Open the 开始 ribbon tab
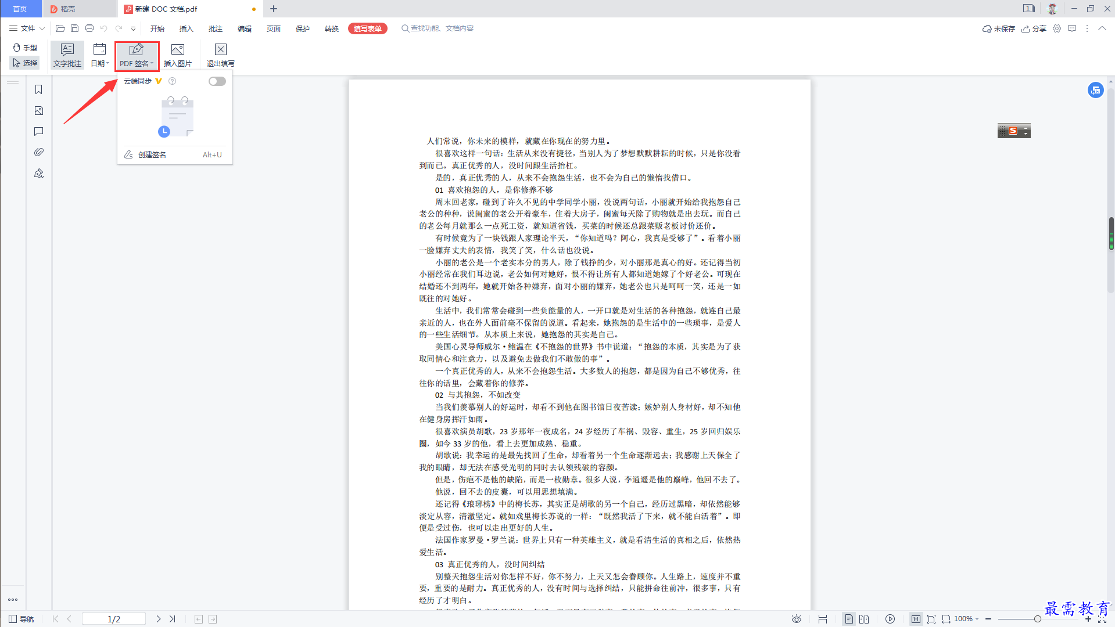This screenshot has height=627, width=1115. tap(157, 28)
